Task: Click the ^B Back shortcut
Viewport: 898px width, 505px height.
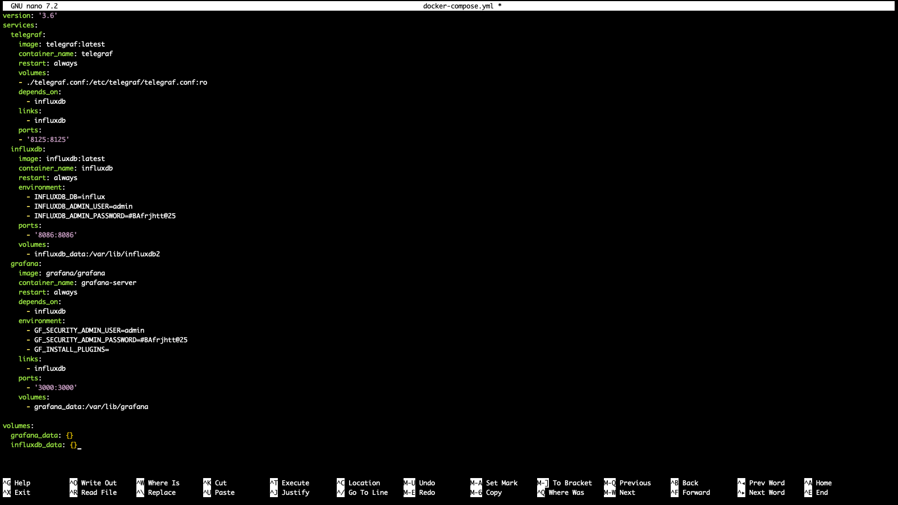Action: (x=685, y=483)
